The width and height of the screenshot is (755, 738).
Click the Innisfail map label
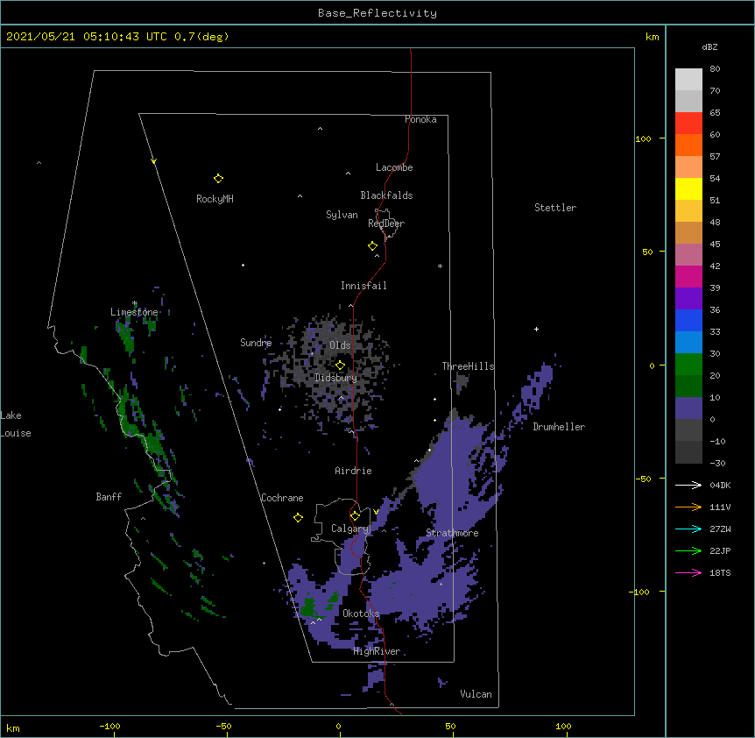click(x=363, y=286)
